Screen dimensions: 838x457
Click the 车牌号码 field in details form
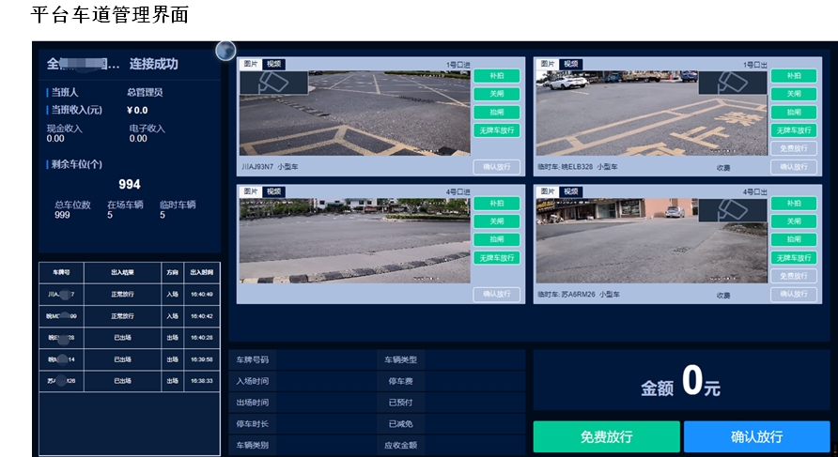click(303, 359)
